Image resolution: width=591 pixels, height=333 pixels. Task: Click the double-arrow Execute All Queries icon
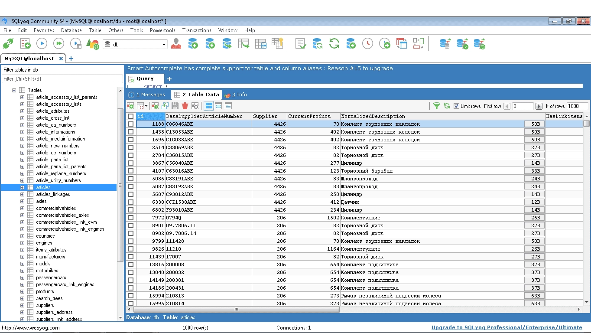(x=58, y=43)
